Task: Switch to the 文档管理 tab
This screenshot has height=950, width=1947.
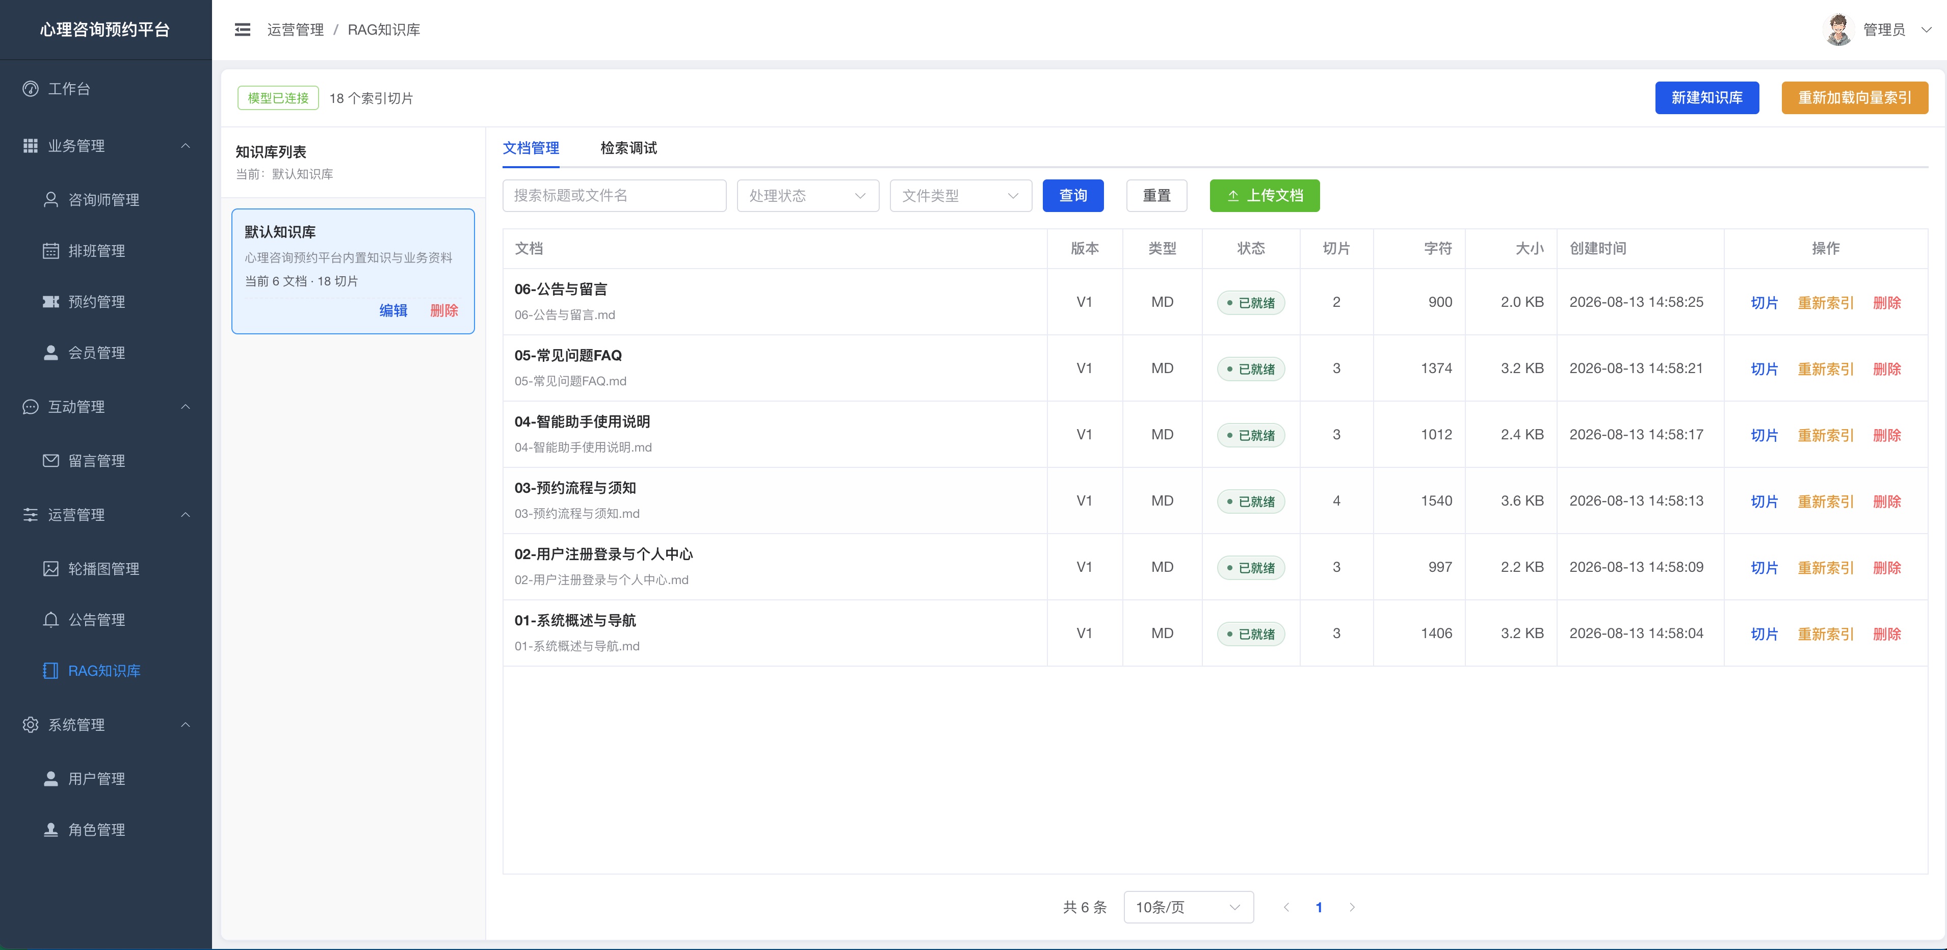Action: click(531, 148)
